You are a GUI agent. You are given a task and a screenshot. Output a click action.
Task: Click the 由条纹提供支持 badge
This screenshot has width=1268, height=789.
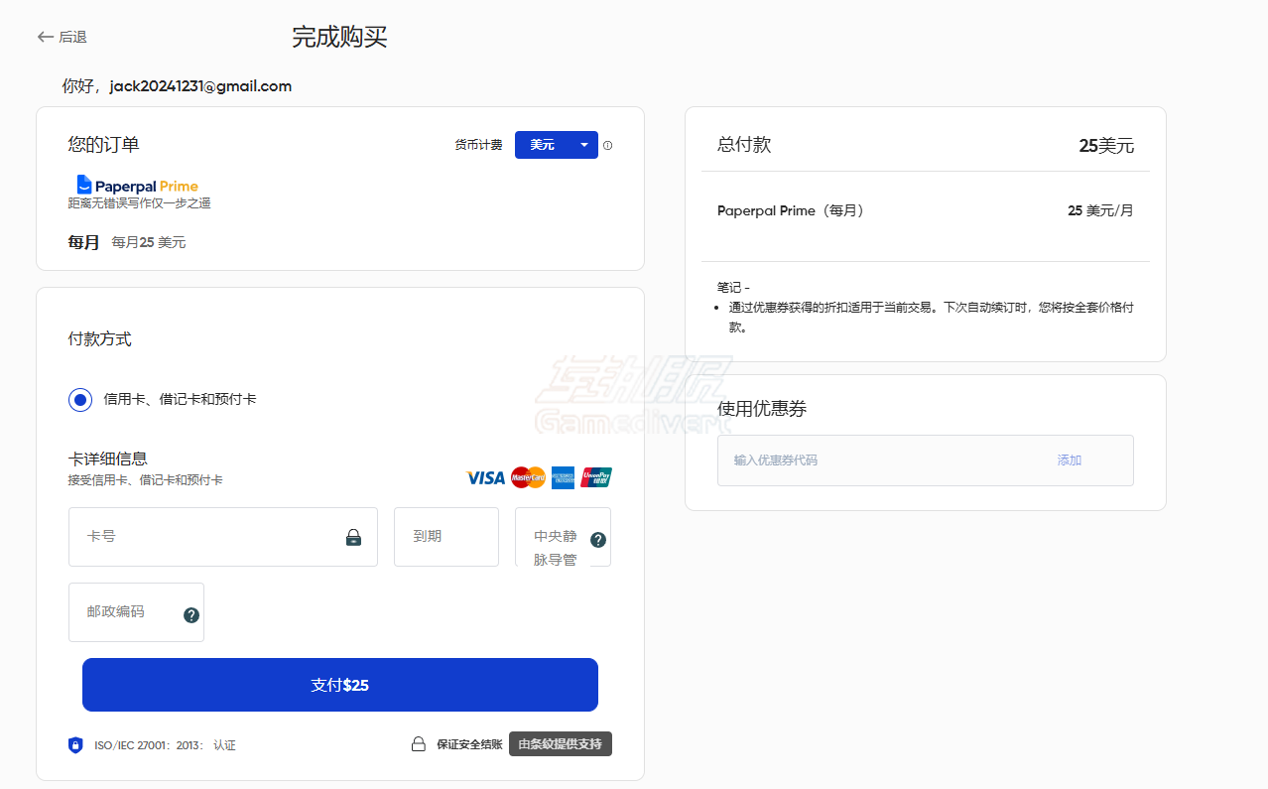(x=561, y=743)
